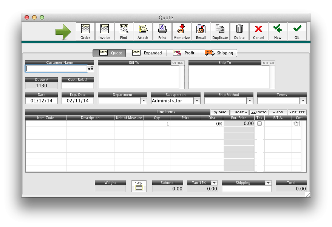Image resolution: width=332 pixels, height=227 pixels.
Task: Add a line item with + ADD
Action: click(278, 113)
